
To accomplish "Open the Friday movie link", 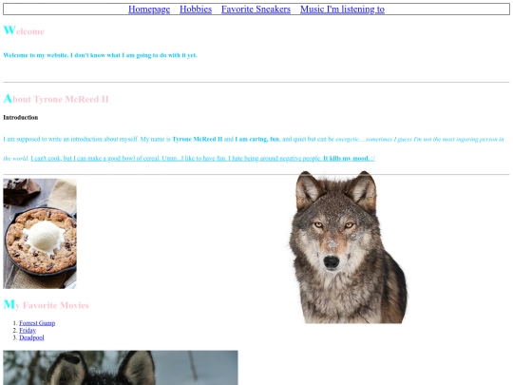I will pos(28,330).
